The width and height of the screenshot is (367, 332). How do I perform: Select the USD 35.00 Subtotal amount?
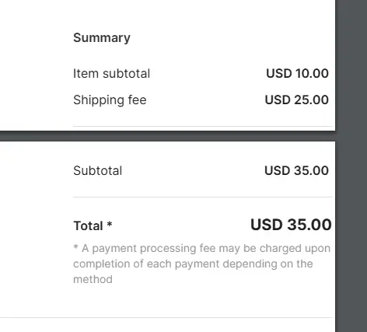(296, 170)
